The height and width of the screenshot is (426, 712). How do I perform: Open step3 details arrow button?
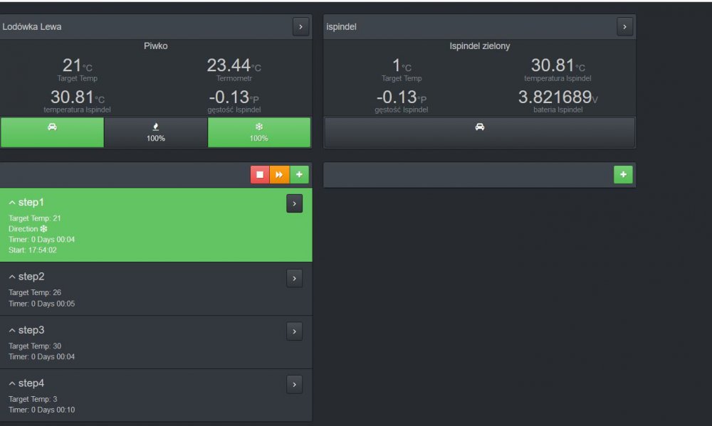point(294,331)
